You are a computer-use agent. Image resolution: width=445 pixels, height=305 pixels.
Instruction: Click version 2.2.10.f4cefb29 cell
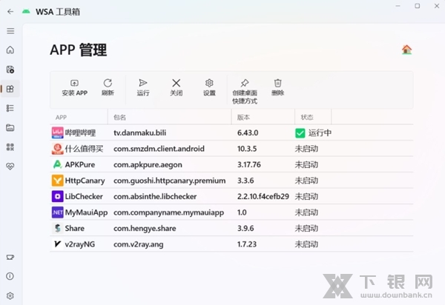tap(263, 196)
